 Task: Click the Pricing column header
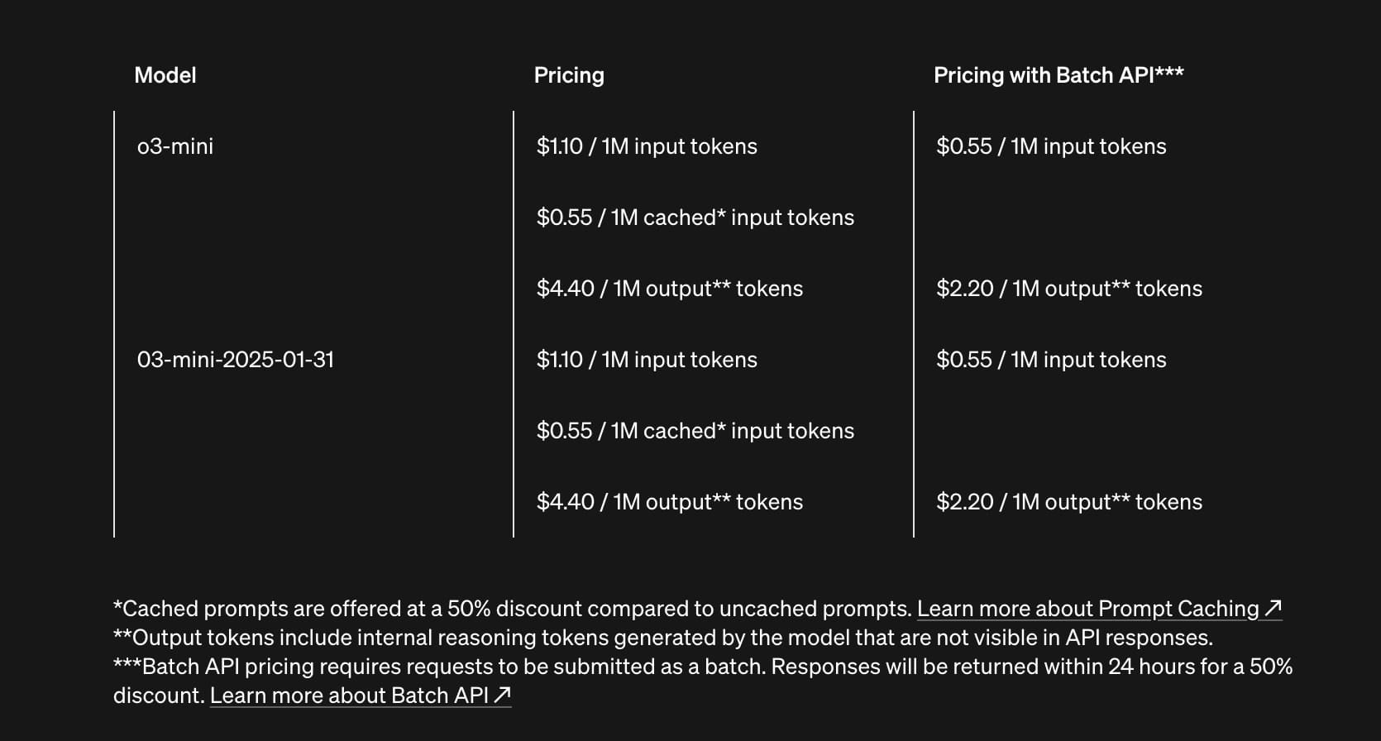(569, 75)
